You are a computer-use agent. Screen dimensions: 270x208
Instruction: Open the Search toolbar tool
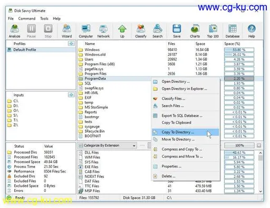click(158, 31)
